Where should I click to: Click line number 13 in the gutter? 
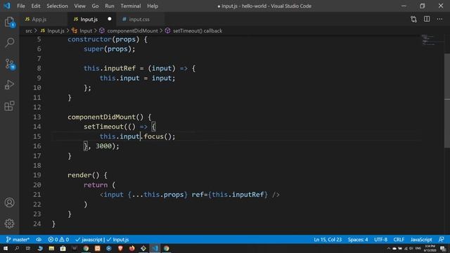point(37,117)
